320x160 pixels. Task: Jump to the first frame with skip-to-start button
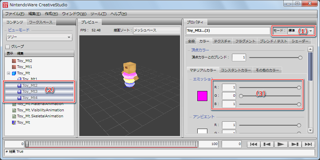click(x=253, y=144)
